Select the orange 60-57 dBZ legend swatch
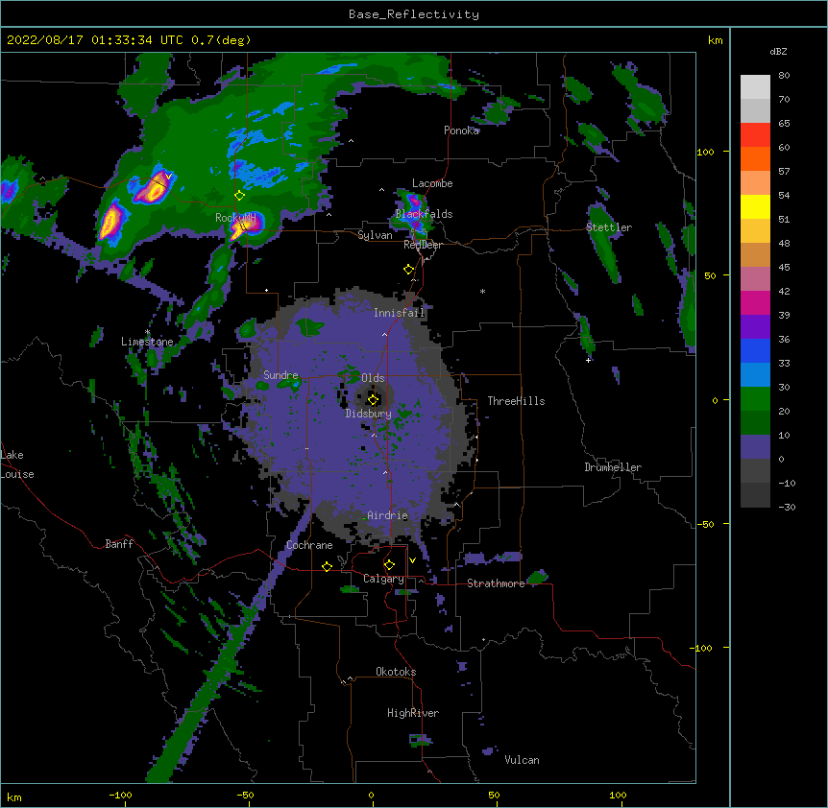Viewport: 828px width, 808px height. [755, 159]
